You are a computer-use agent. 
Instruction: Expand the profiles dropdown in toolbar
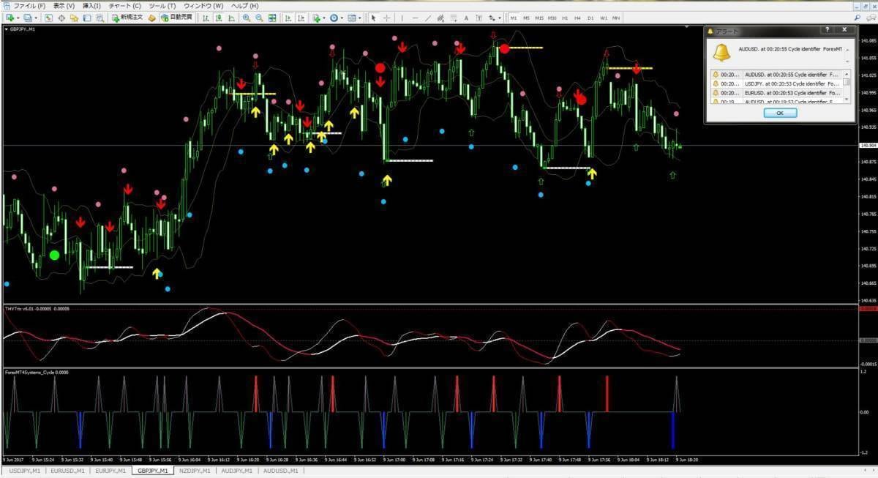pos(37,18)
